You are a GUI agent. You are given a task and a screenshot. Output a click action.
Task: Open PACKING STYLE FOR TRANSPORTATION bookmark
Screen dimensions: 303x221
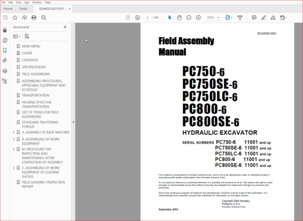click(x=36, y=104)
